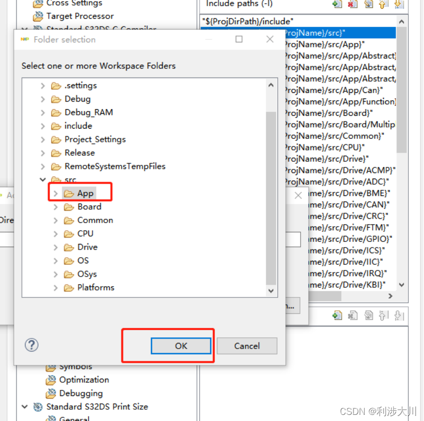Click the help question-mark icon in dialog
424x421 pixels.
pyautogui.click(x=31, y=345)
